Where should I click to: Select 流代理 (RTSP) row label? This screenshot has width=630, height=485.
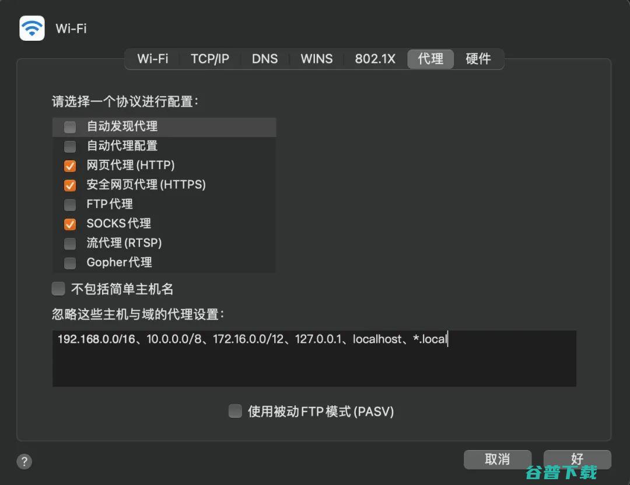coord(124,243)
